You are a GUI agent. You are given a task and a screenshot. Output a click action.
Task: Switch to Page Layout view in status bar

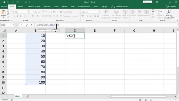click(x=146, y=100)
